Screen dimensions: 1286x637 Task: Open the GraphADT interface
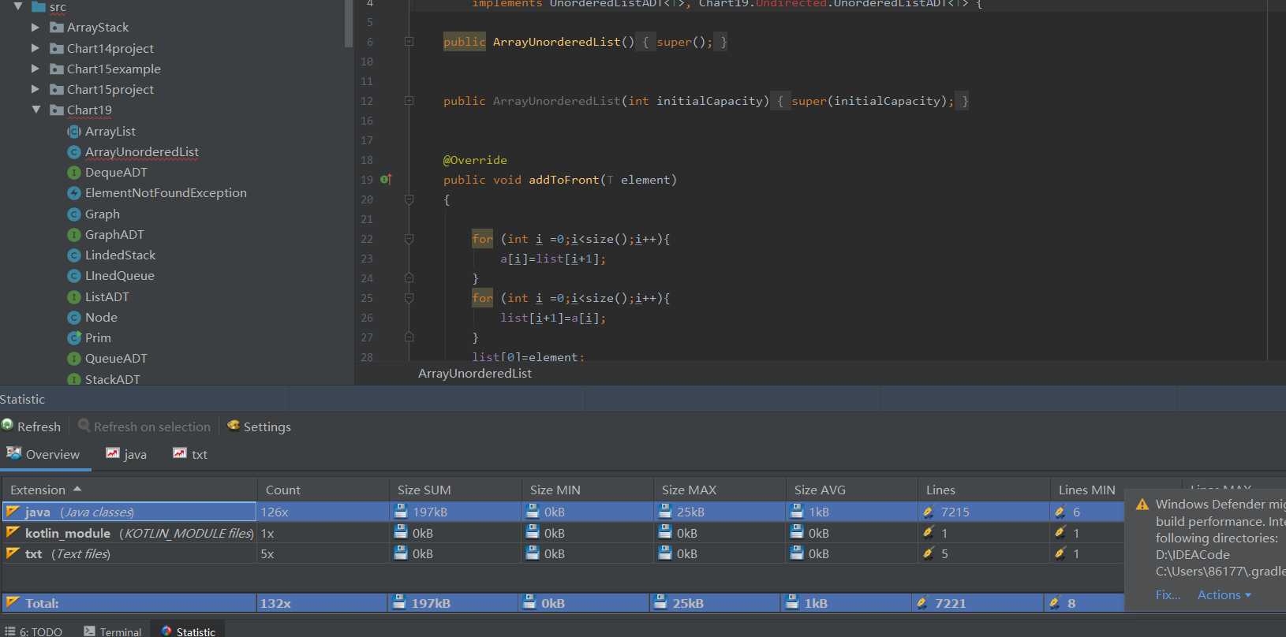[114, 235]
